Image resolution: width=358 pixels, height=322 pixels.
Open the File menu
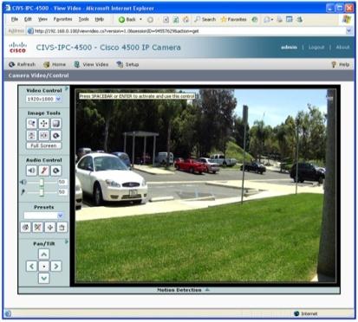15,19
